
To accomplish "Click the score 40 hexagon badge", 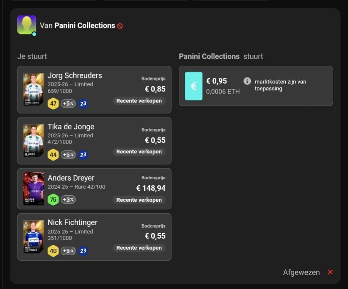I will [53, 251].
